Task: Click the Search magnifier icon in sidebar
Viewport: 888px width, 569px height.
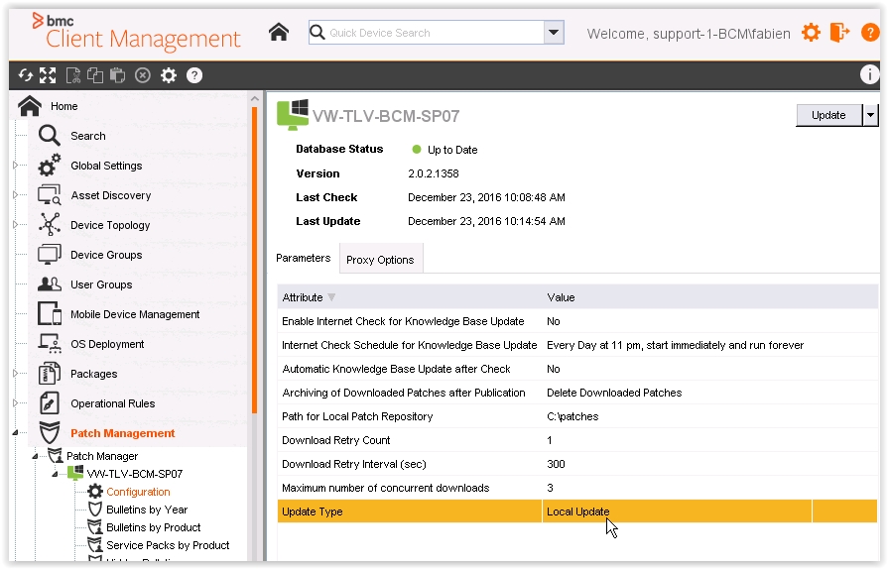Action: [x=49, y=136]
